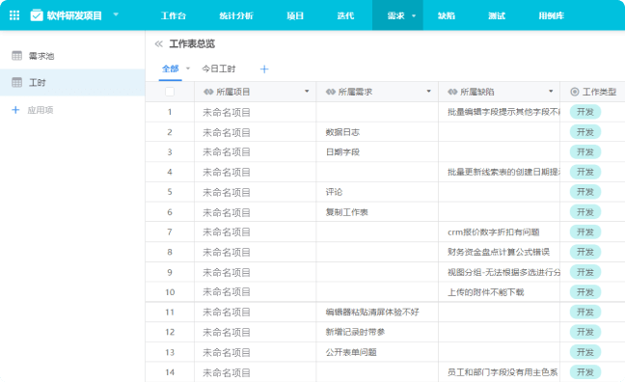
Task: Click the link icon in 所属项目 header
Action: click(208, 92)
